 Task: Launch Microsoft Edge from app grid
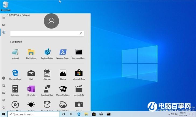15,75
